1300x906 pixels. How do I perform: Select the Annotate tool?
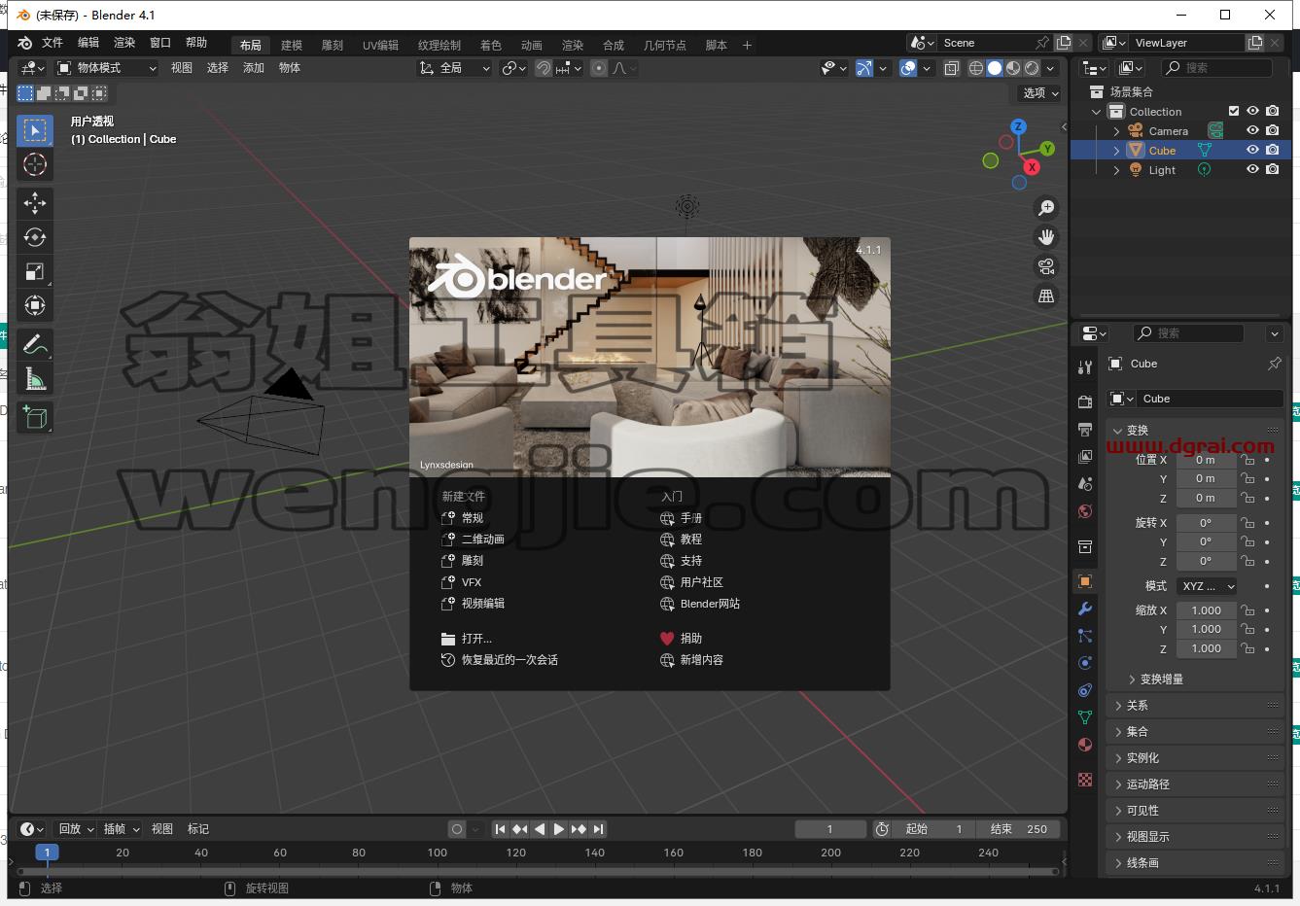[x=35, y=344]
